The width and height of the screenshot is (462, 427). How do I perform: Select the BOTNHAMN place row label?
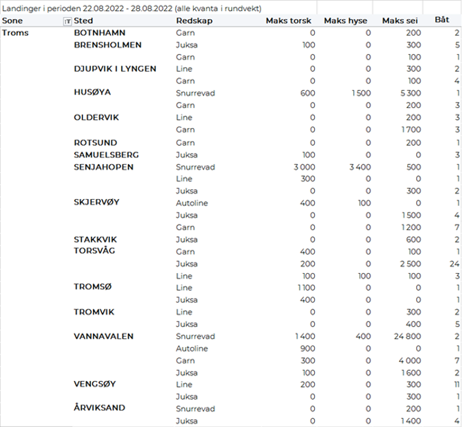pos(99,33)
